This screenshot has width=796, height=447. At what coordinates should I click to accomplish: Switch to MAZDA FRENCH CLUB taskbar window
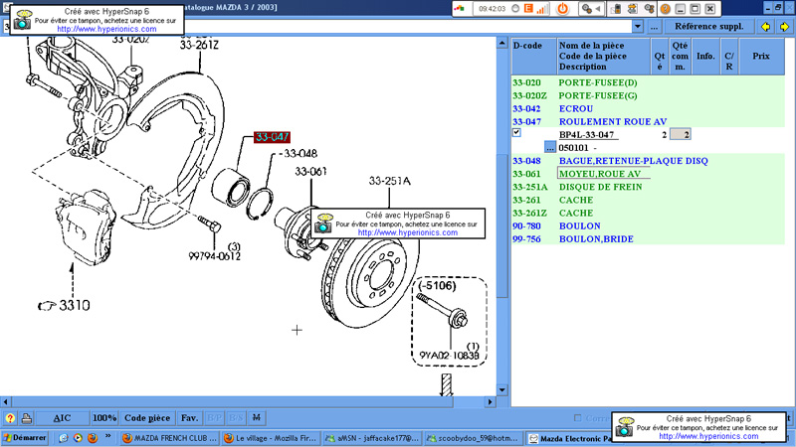pos(169,438)
